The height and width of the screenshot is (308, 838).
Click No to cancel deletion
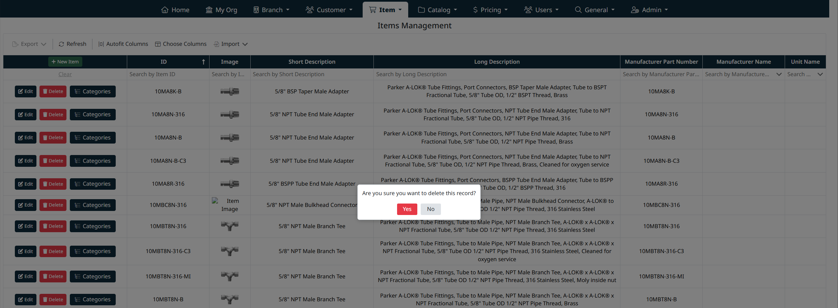click(x=430, y=209)
